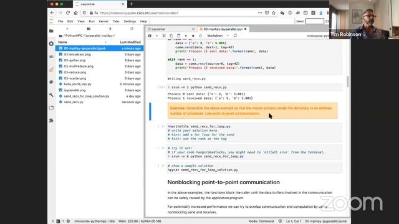
Task: Open the Kernel menu
Action: point(103,21)
